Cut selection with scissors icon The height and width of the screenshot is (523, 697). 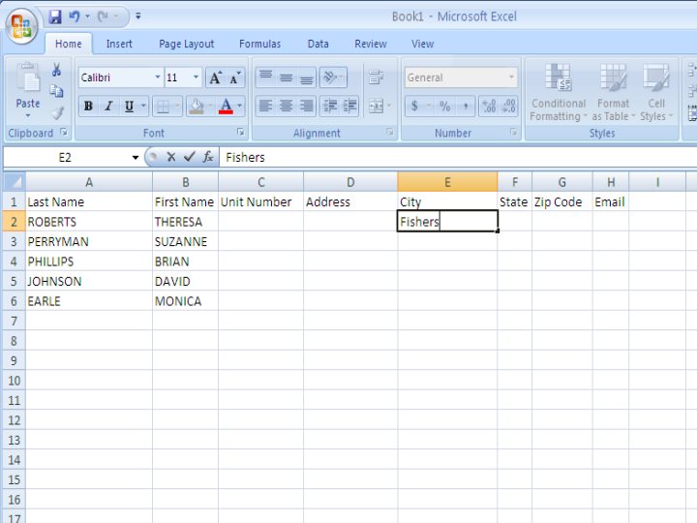56,70
